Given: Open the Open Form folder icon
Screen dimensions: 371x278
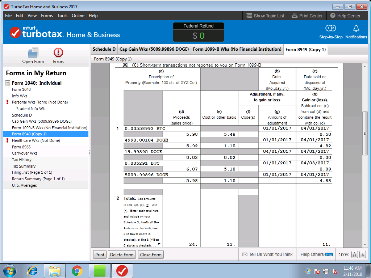Looking at the screenshot, I should click(x=33, y=53).
